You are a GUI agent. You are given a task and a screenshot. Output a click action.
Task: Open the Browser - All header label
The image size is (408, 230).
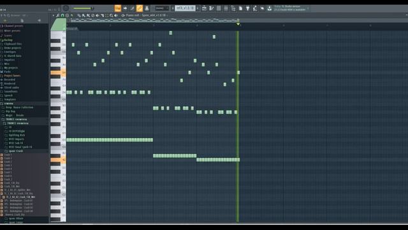[18, 15]
